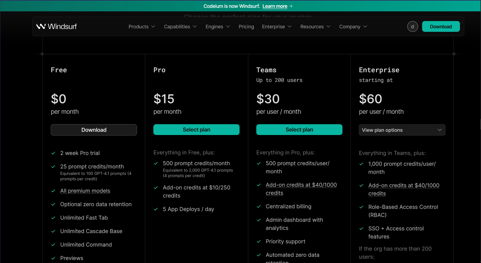Click checkmark beside Teams 500 prompt credits/user/month
Screen dimensions: 481x263
tap(259, 163)
